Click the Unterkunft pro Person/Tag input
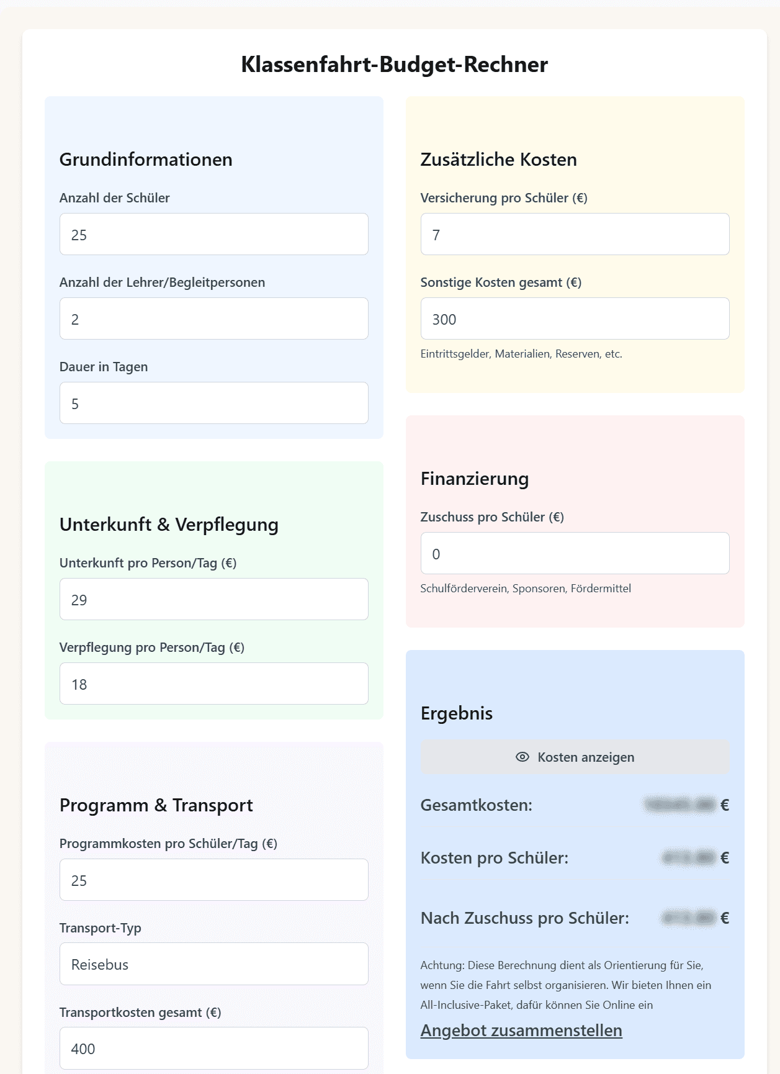This screenshot has height=1074, width=780. (213, 598)
